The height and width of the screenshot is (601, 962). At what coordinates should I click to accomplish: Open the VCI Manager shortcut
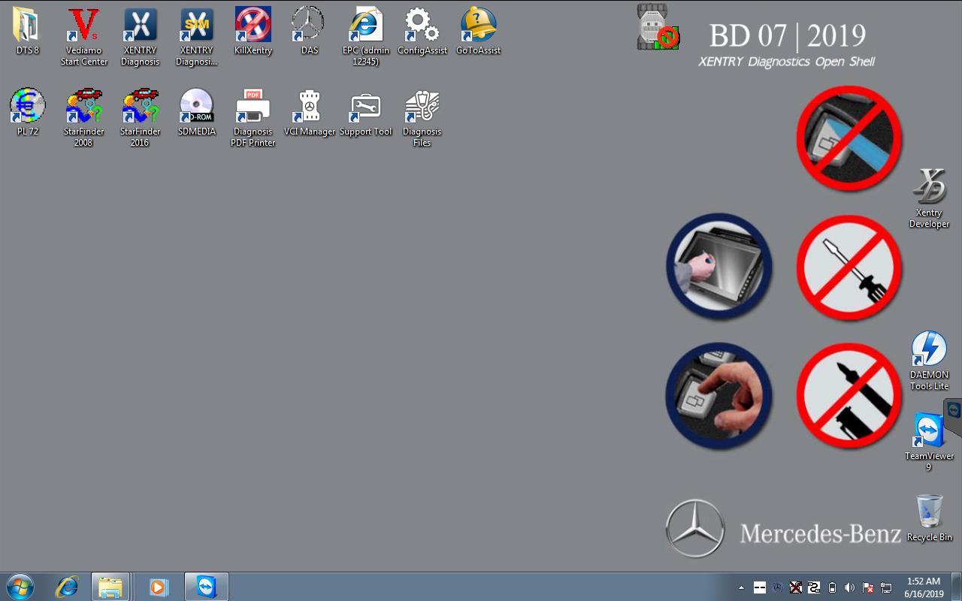pos(309,112)
